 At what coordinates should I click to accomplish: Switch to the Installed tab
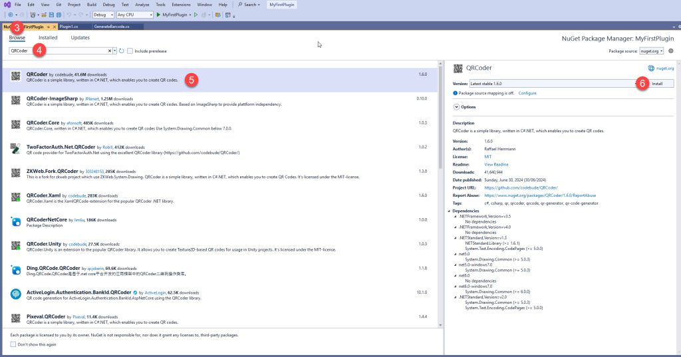pos(48,38)
